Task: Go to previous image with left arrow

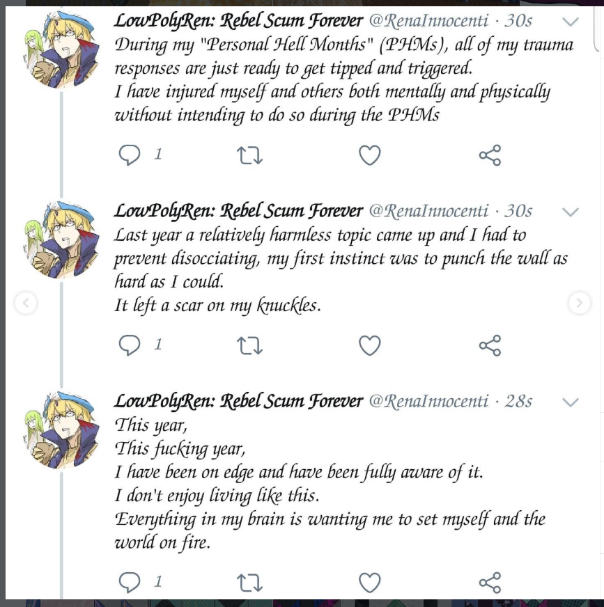Action: [26, 302]
